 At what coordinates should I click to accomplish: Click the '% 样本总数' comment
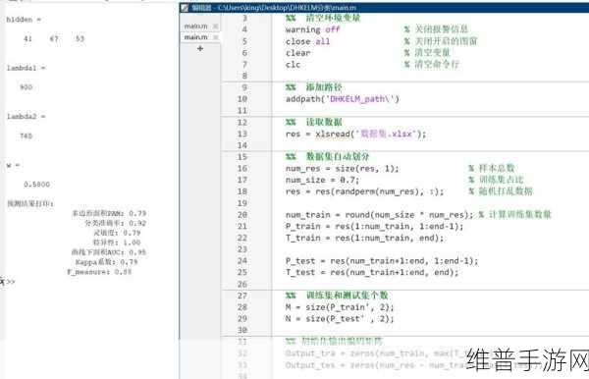(x=492, y=168)
